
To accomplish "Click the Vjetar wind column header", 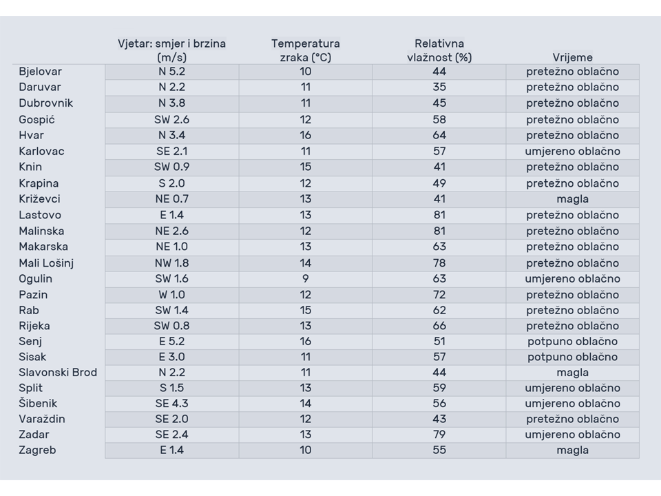I will (171, 50).
